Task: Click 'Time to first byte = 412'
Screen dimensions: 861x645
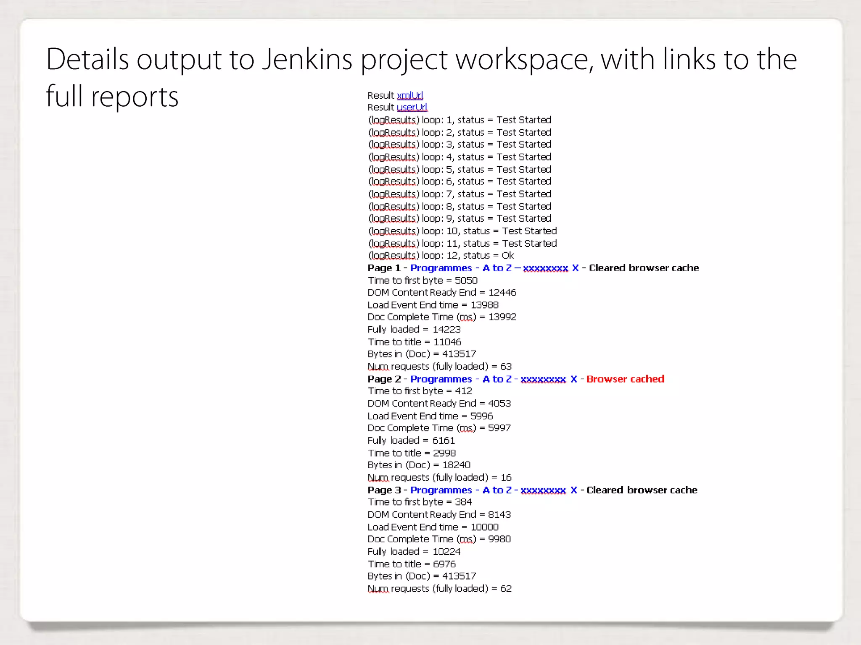Action: tap(420, 391)
